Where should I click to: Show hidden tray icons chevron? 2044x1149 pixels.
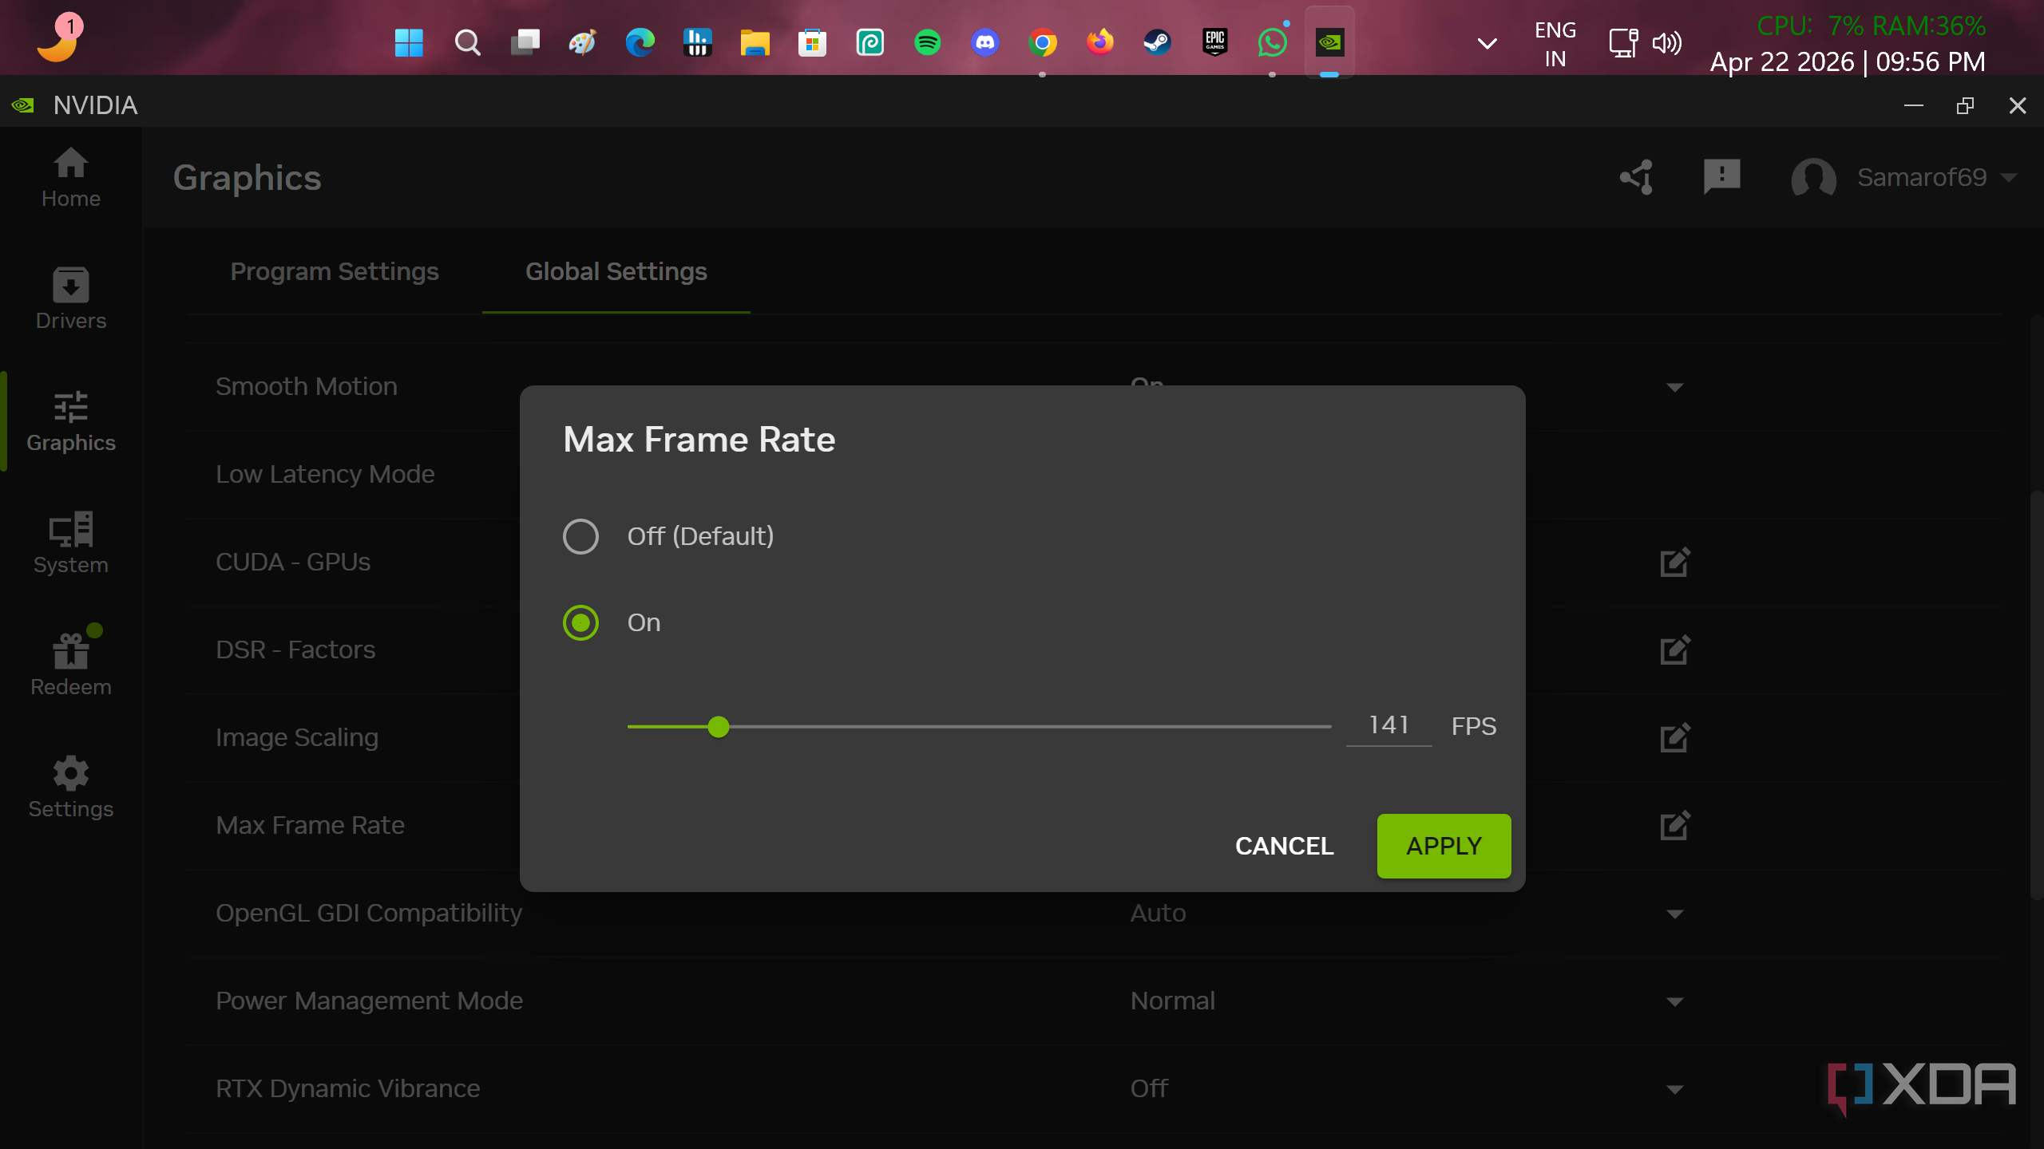1487,43
